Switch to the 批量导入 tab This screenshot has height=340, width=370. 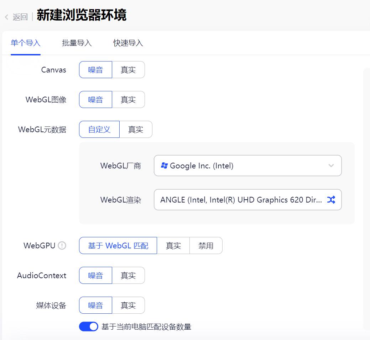[77, 43]
